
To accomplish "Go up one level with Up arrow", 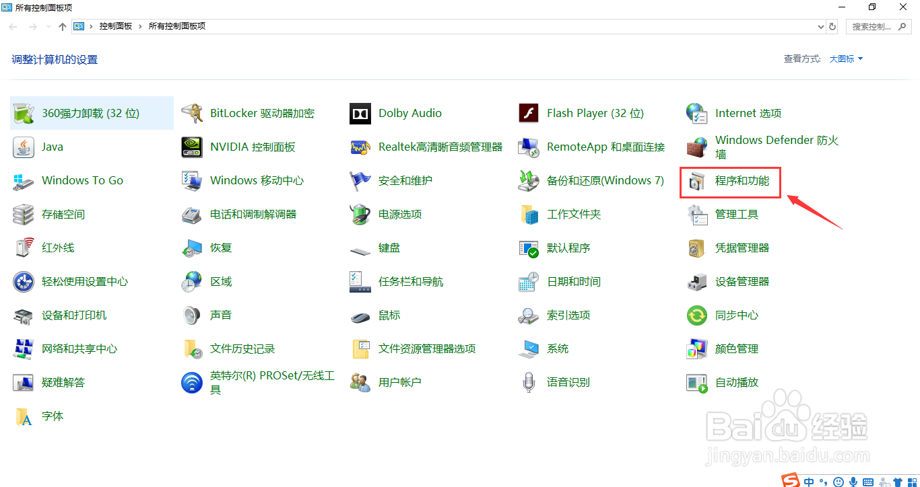I will pyautogui.click(x=63, y=26).
